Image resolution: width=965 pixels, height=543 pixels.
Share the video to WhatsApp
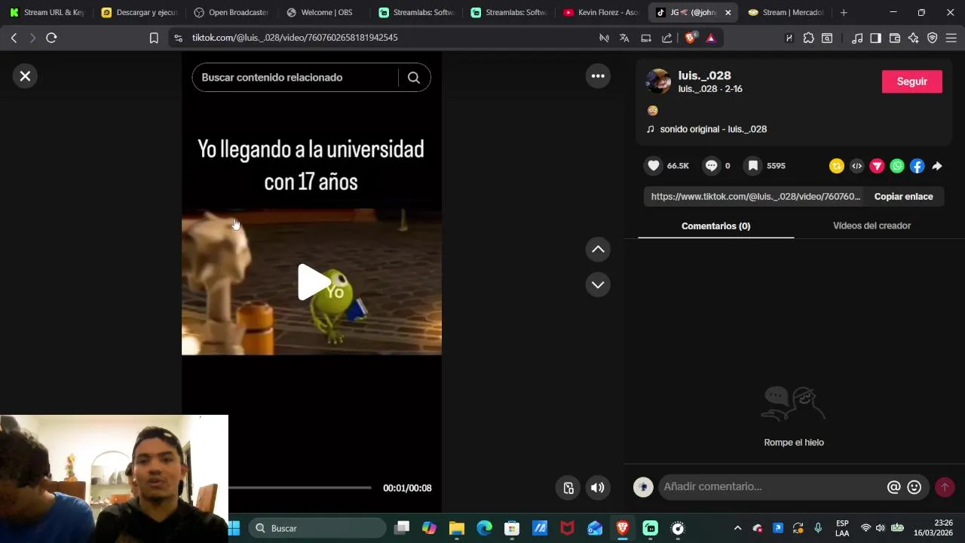897,167
